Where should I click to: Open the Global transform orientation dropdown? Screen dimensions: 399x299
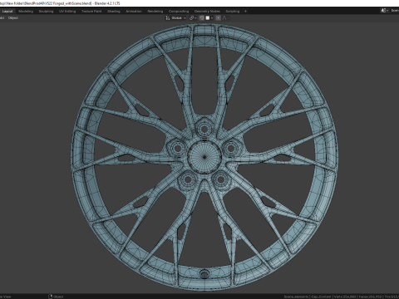pos(179,18)
